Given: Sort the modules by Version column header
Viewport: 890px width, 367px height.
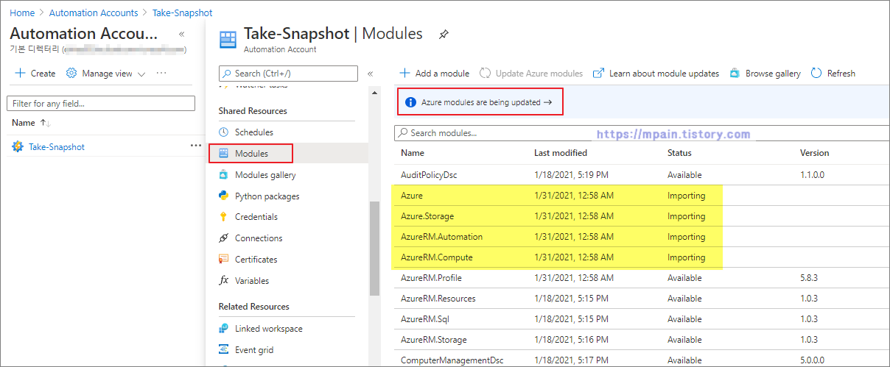Looking at the screenshot, I should 814,153.
